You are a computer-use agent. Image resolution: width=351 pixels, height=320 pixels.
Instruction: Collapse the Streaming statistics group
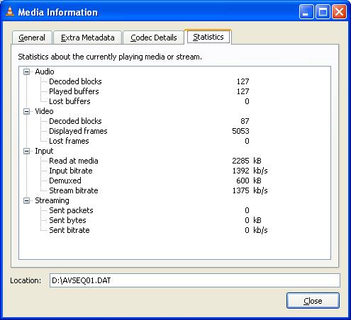[x=27, y=200]
